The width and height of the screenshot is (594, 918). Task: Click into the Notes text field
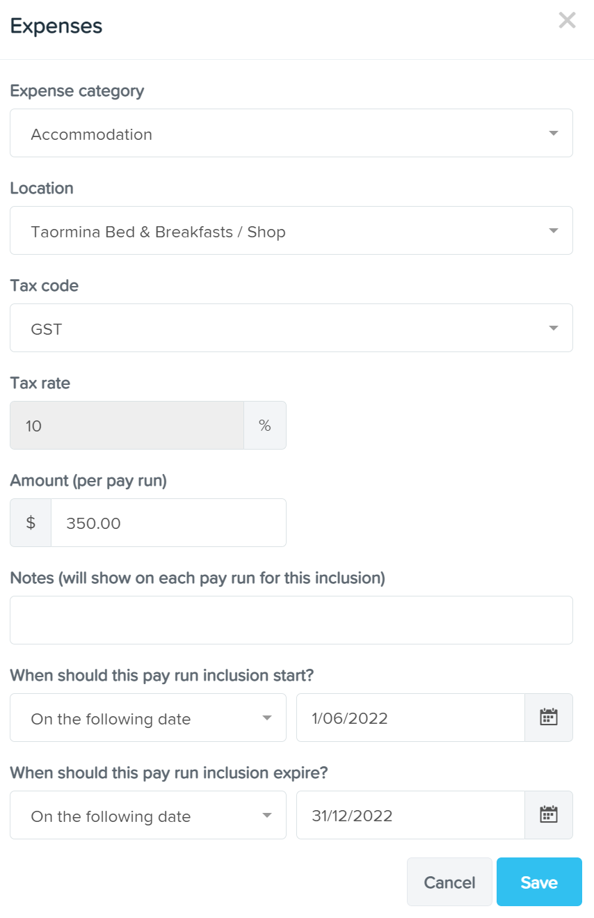[x=291, y=620]
